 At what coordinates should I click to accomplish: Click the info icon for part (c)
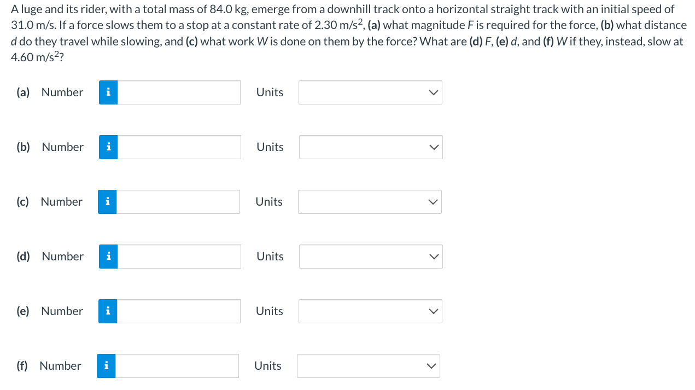[x=107, y=202]
